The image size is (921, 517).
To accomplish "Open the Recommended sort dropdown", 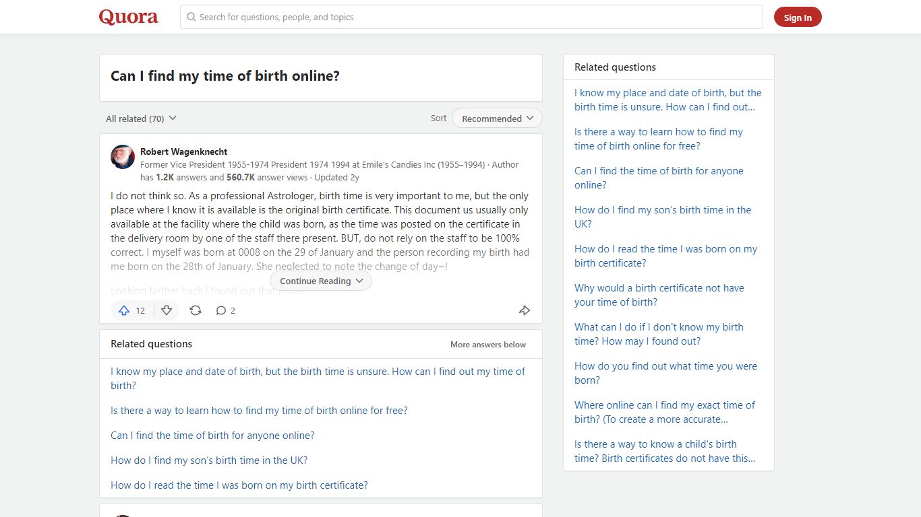I will [x=497, y=118].
